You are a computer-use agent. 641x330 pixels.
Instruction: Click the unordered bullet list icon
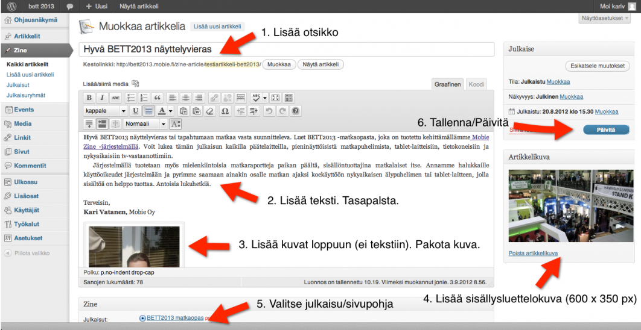[x=130, y=98]
